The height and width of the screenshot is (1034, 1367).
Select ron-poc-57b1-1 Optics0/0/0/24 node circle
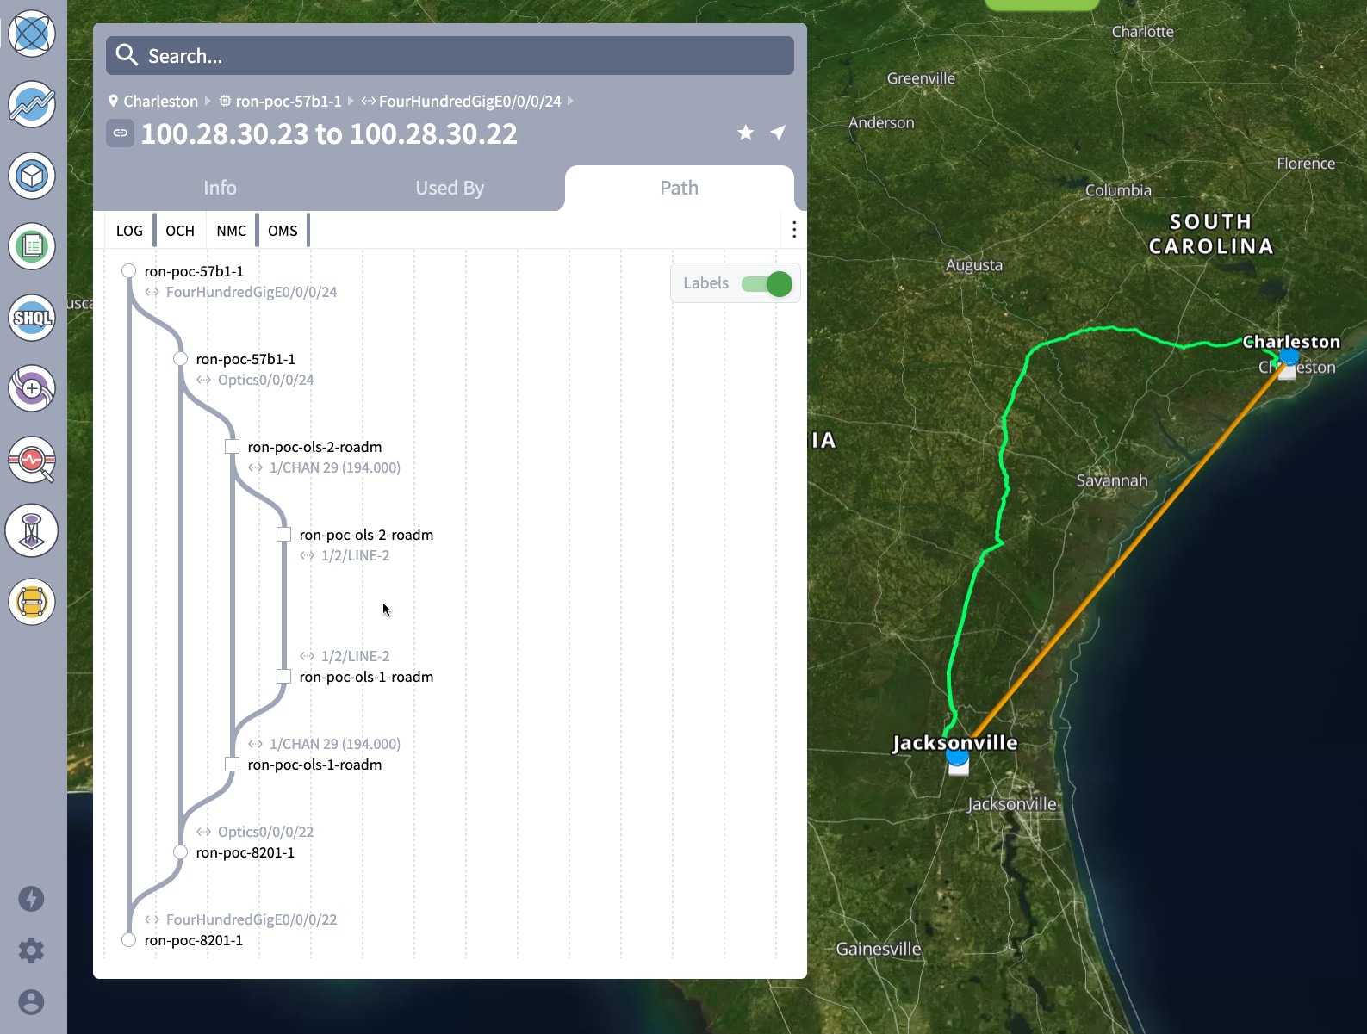(181, 359)
